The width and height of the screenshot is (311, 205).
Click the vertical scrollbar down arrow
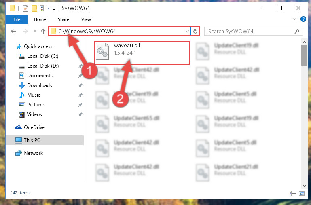click(x=304, y=186)
